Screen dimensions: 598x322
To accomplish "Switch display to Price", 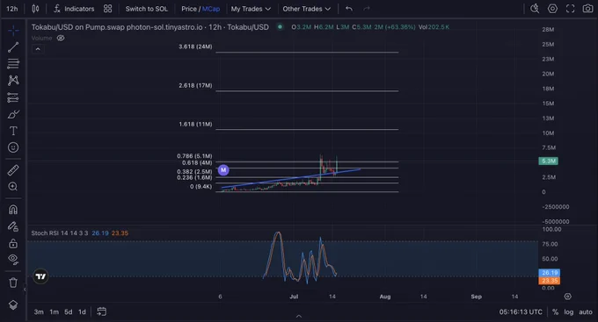I will (x=189, y=9).
